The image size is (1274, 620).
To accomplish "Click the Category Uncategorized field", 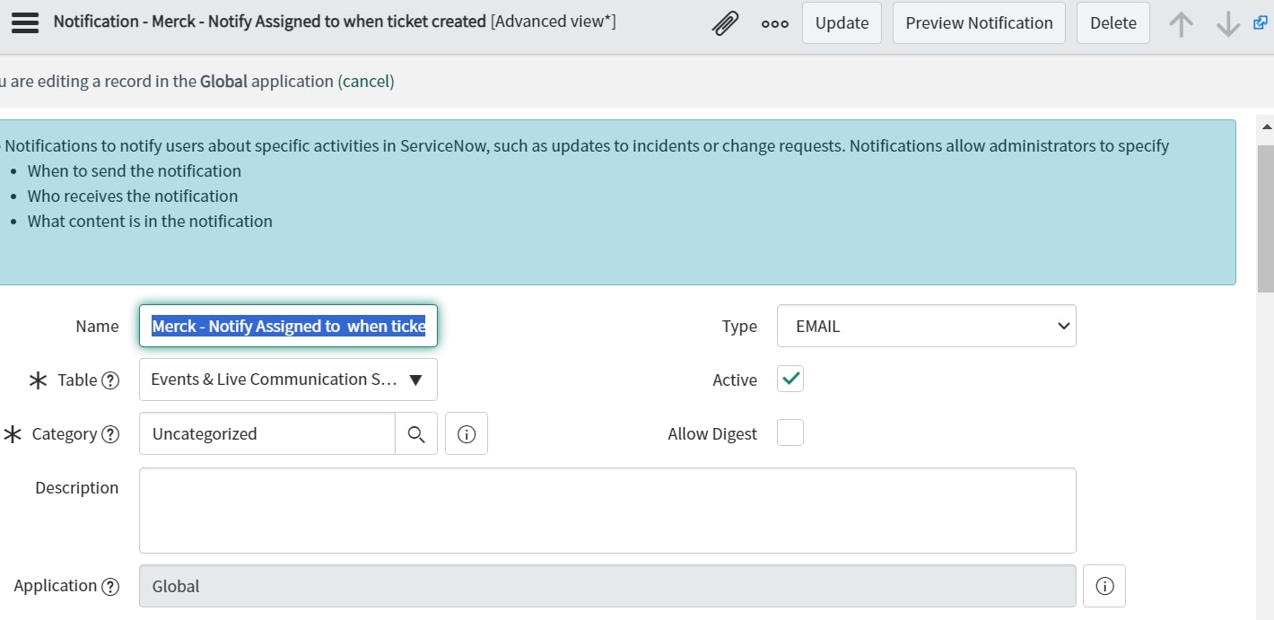I will tap(267, 433).
